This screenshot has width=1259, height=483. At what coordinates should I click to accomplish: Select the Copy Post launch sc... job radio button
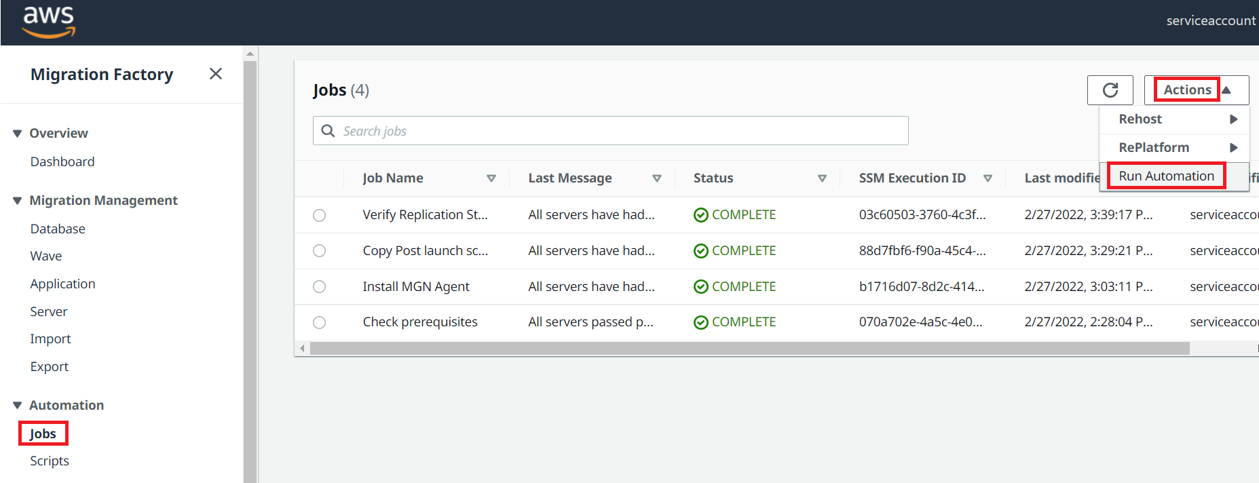pos(319,251)
